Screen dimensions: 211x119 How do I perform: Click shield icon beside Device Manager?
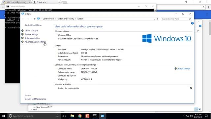tap(22, 31)
